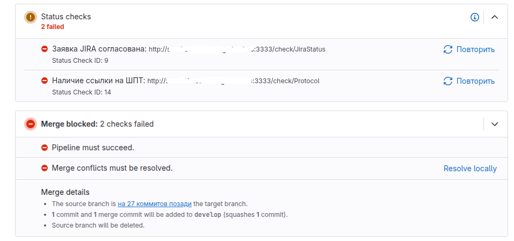This screenshot has width=514, height=241.
Task: Click failed icon beside Merge conflicts
Action: point(45,168)
